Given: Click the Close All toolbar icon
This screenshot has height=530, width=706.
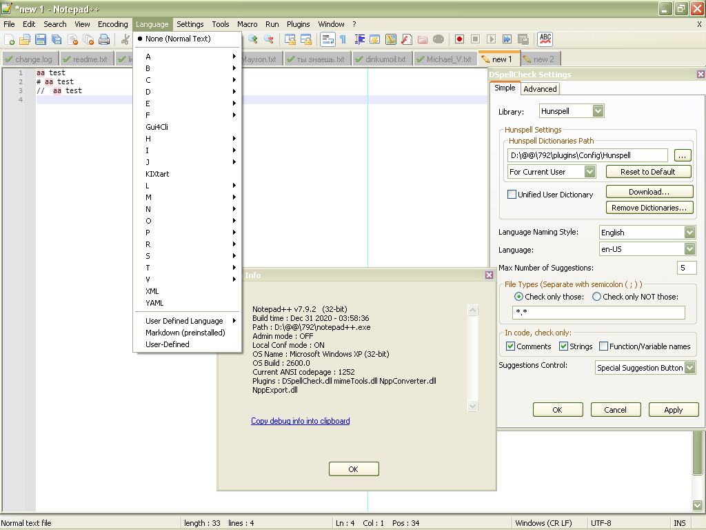Looking at the screenshot, I should click(x=88, y=39).
